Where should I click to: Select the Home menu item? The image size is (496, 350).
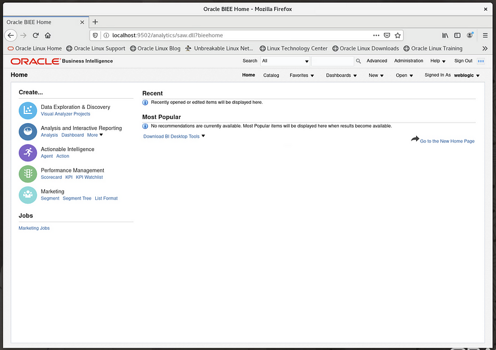coord(249,75)
